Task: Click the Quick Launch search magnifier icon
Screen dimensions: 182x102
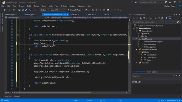Action: [166, 2]
